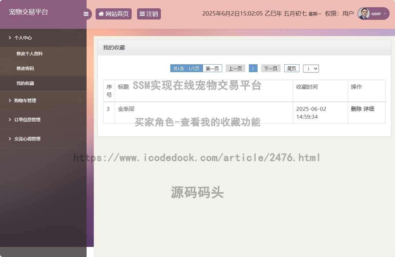Click 详细 link for 金渐层
Screen dimensions: 395x257
(369, 109)
